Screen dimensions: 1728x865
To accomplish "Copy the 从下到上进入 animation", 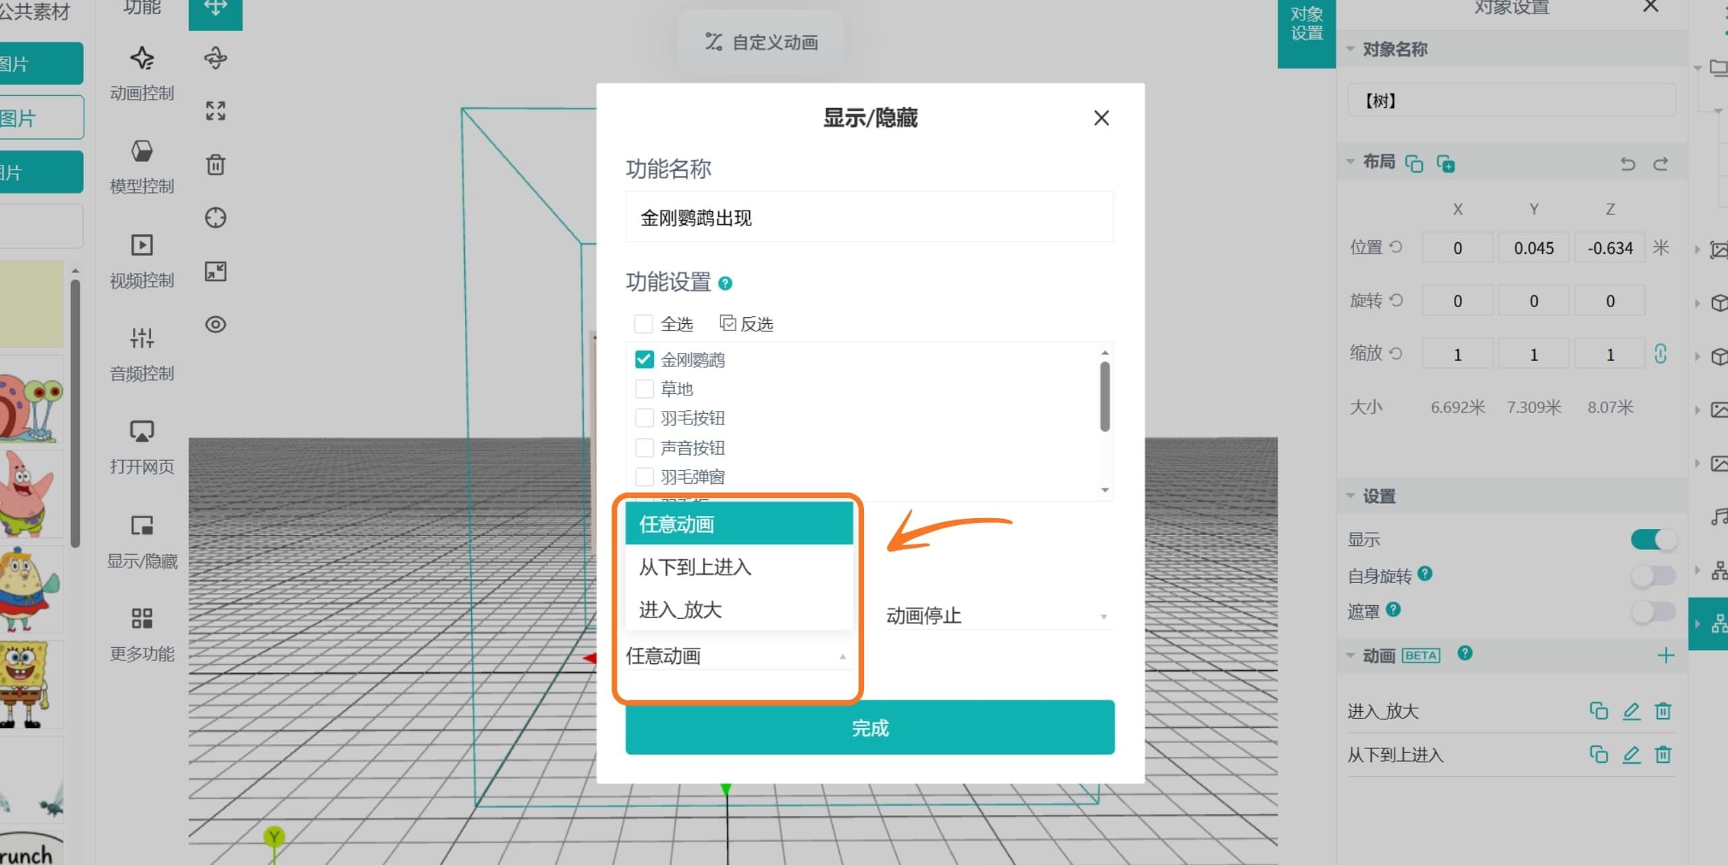I will click(1598, 754).
